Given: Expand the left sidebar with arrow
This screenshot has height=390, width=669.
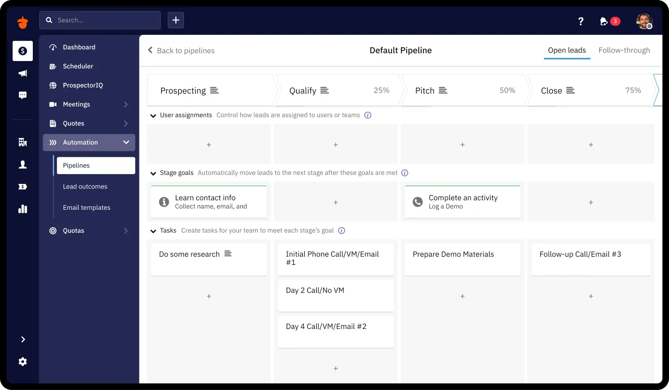Looking at the screenshot, I should click(x=23, y=339).
